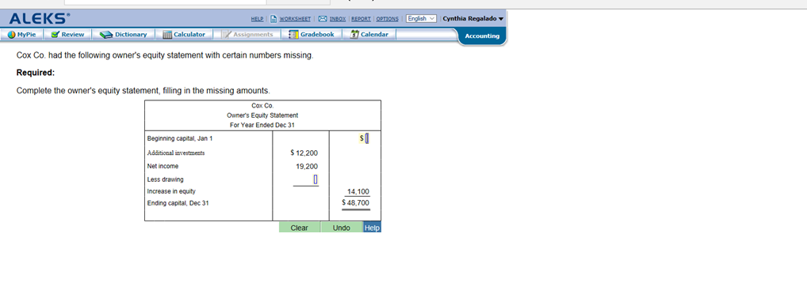The width and height of the screenshot is (807, 294).
Task: Click the Ending capital, Dec 31 label
Action: pos(178,203)
